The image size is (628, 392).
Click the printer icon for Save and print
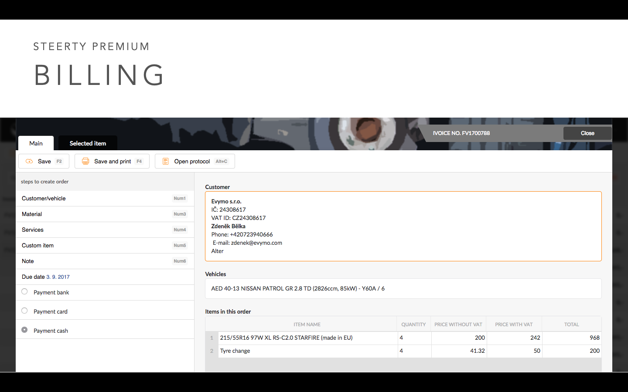(85, 161)
